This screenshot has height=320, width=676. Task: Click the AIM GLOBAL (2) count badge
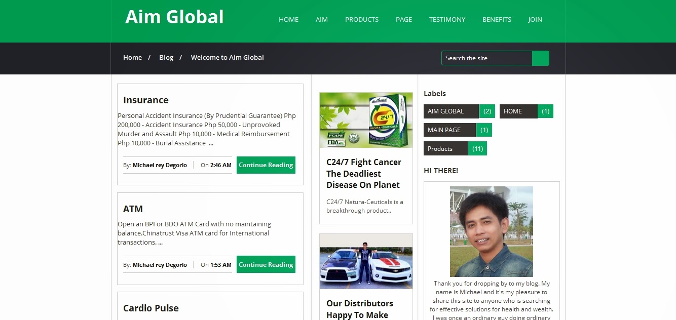point(487,111)
